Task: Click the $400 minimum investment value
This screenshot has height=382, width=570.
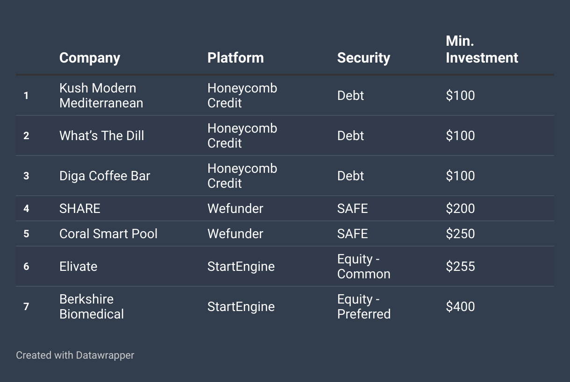Action: pyautogui.click(x=460, y=307)
